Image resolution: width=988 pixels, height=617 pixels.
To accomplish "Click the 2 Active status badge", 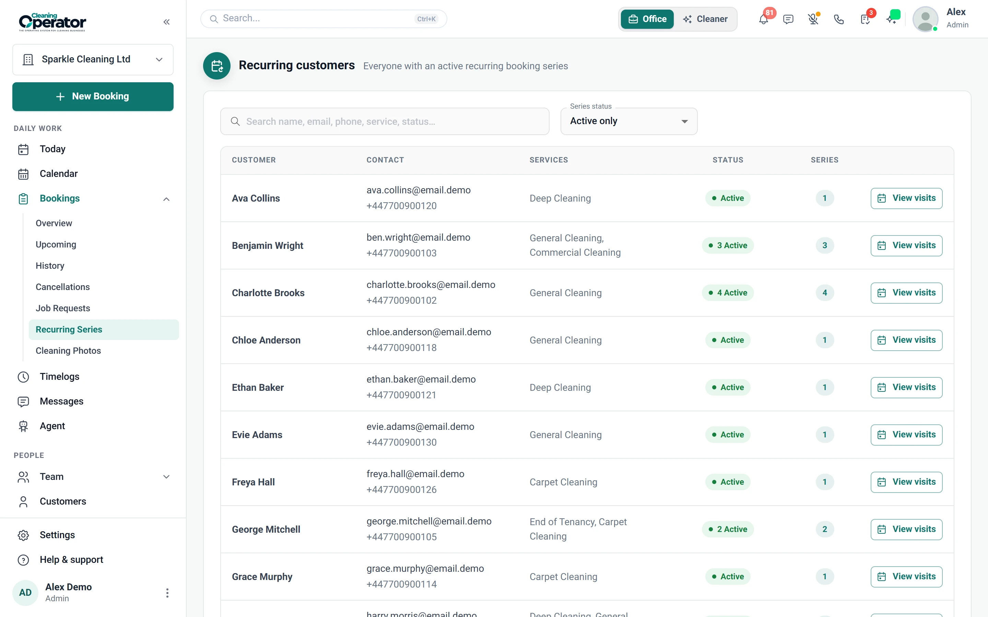I will (728, 530).
